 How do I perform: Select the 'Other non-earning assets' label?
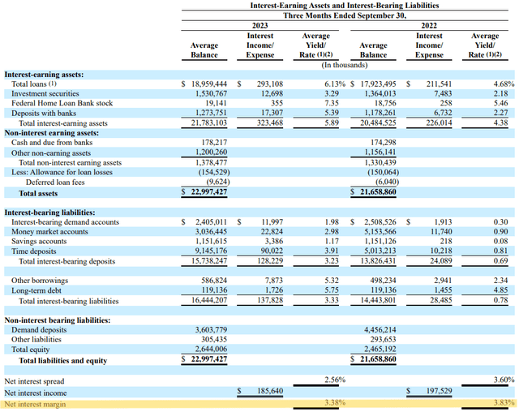pos(50,153)
